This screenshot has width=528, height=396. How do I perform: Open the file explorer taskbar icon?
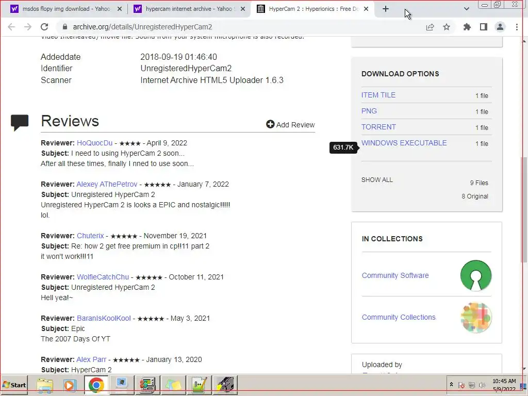[45, 385]
